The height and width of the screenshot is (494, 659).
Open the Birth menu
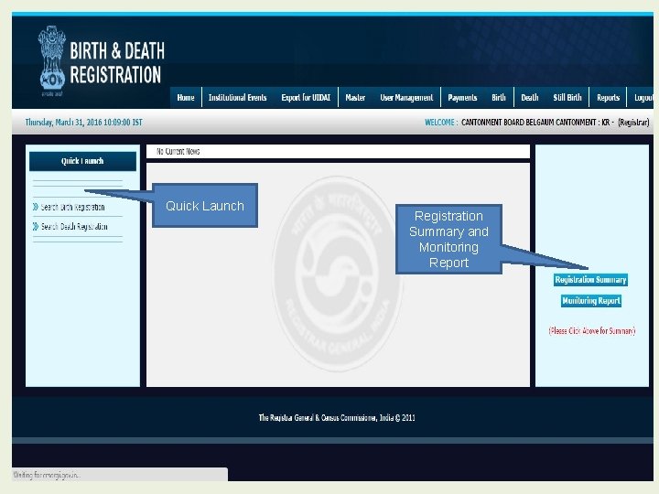coord(499,98)
